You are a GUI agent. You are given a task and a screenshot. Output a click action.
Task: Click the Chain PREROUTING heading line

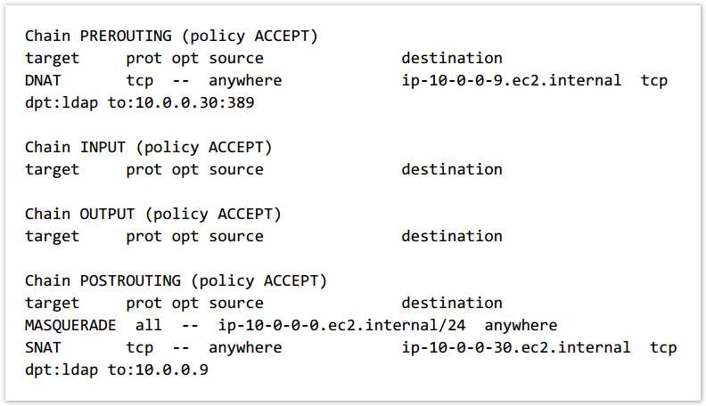[171, 36]
